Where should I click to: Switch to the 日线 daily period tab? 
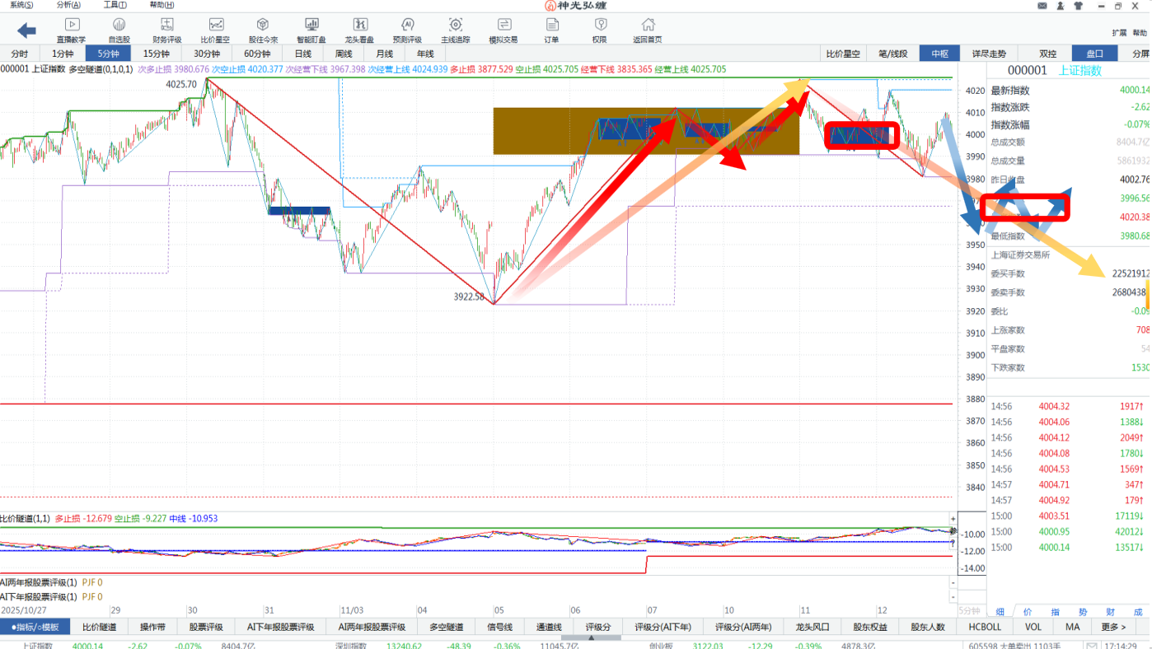point(303,54)
